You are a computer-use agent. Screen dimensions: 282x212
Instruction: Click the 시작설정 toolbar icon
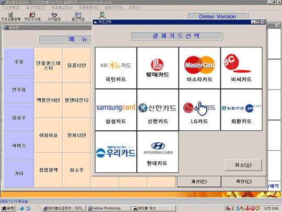pos(54,16)
